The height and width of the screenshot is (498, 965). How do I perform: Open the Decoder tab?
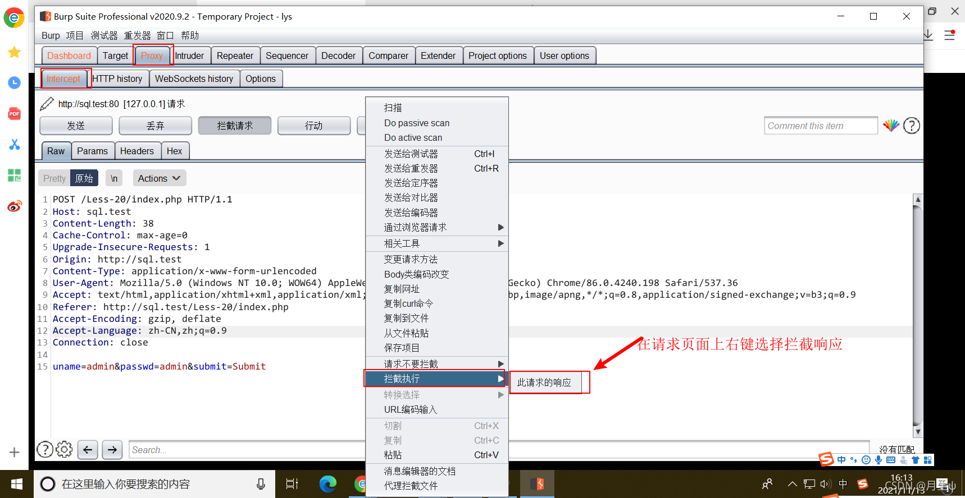pos(338,56)
